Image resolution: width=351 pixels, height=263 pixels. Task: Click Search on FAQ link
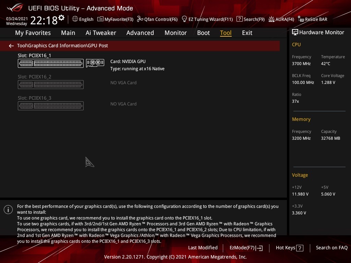[332, 248]
